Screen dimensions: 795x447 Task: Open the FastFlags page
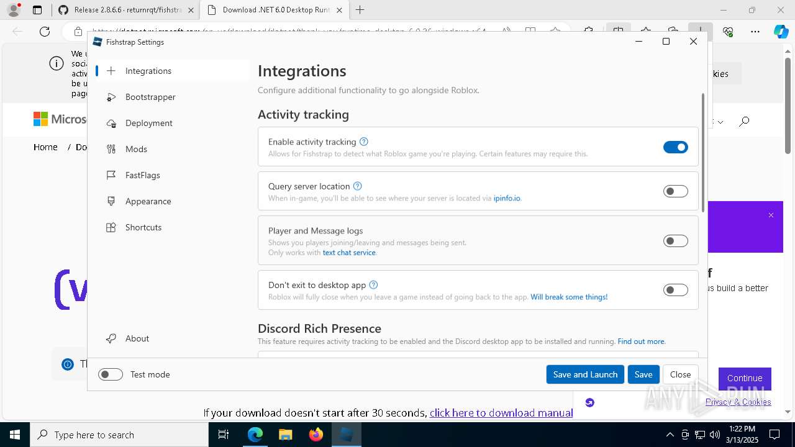172,175
